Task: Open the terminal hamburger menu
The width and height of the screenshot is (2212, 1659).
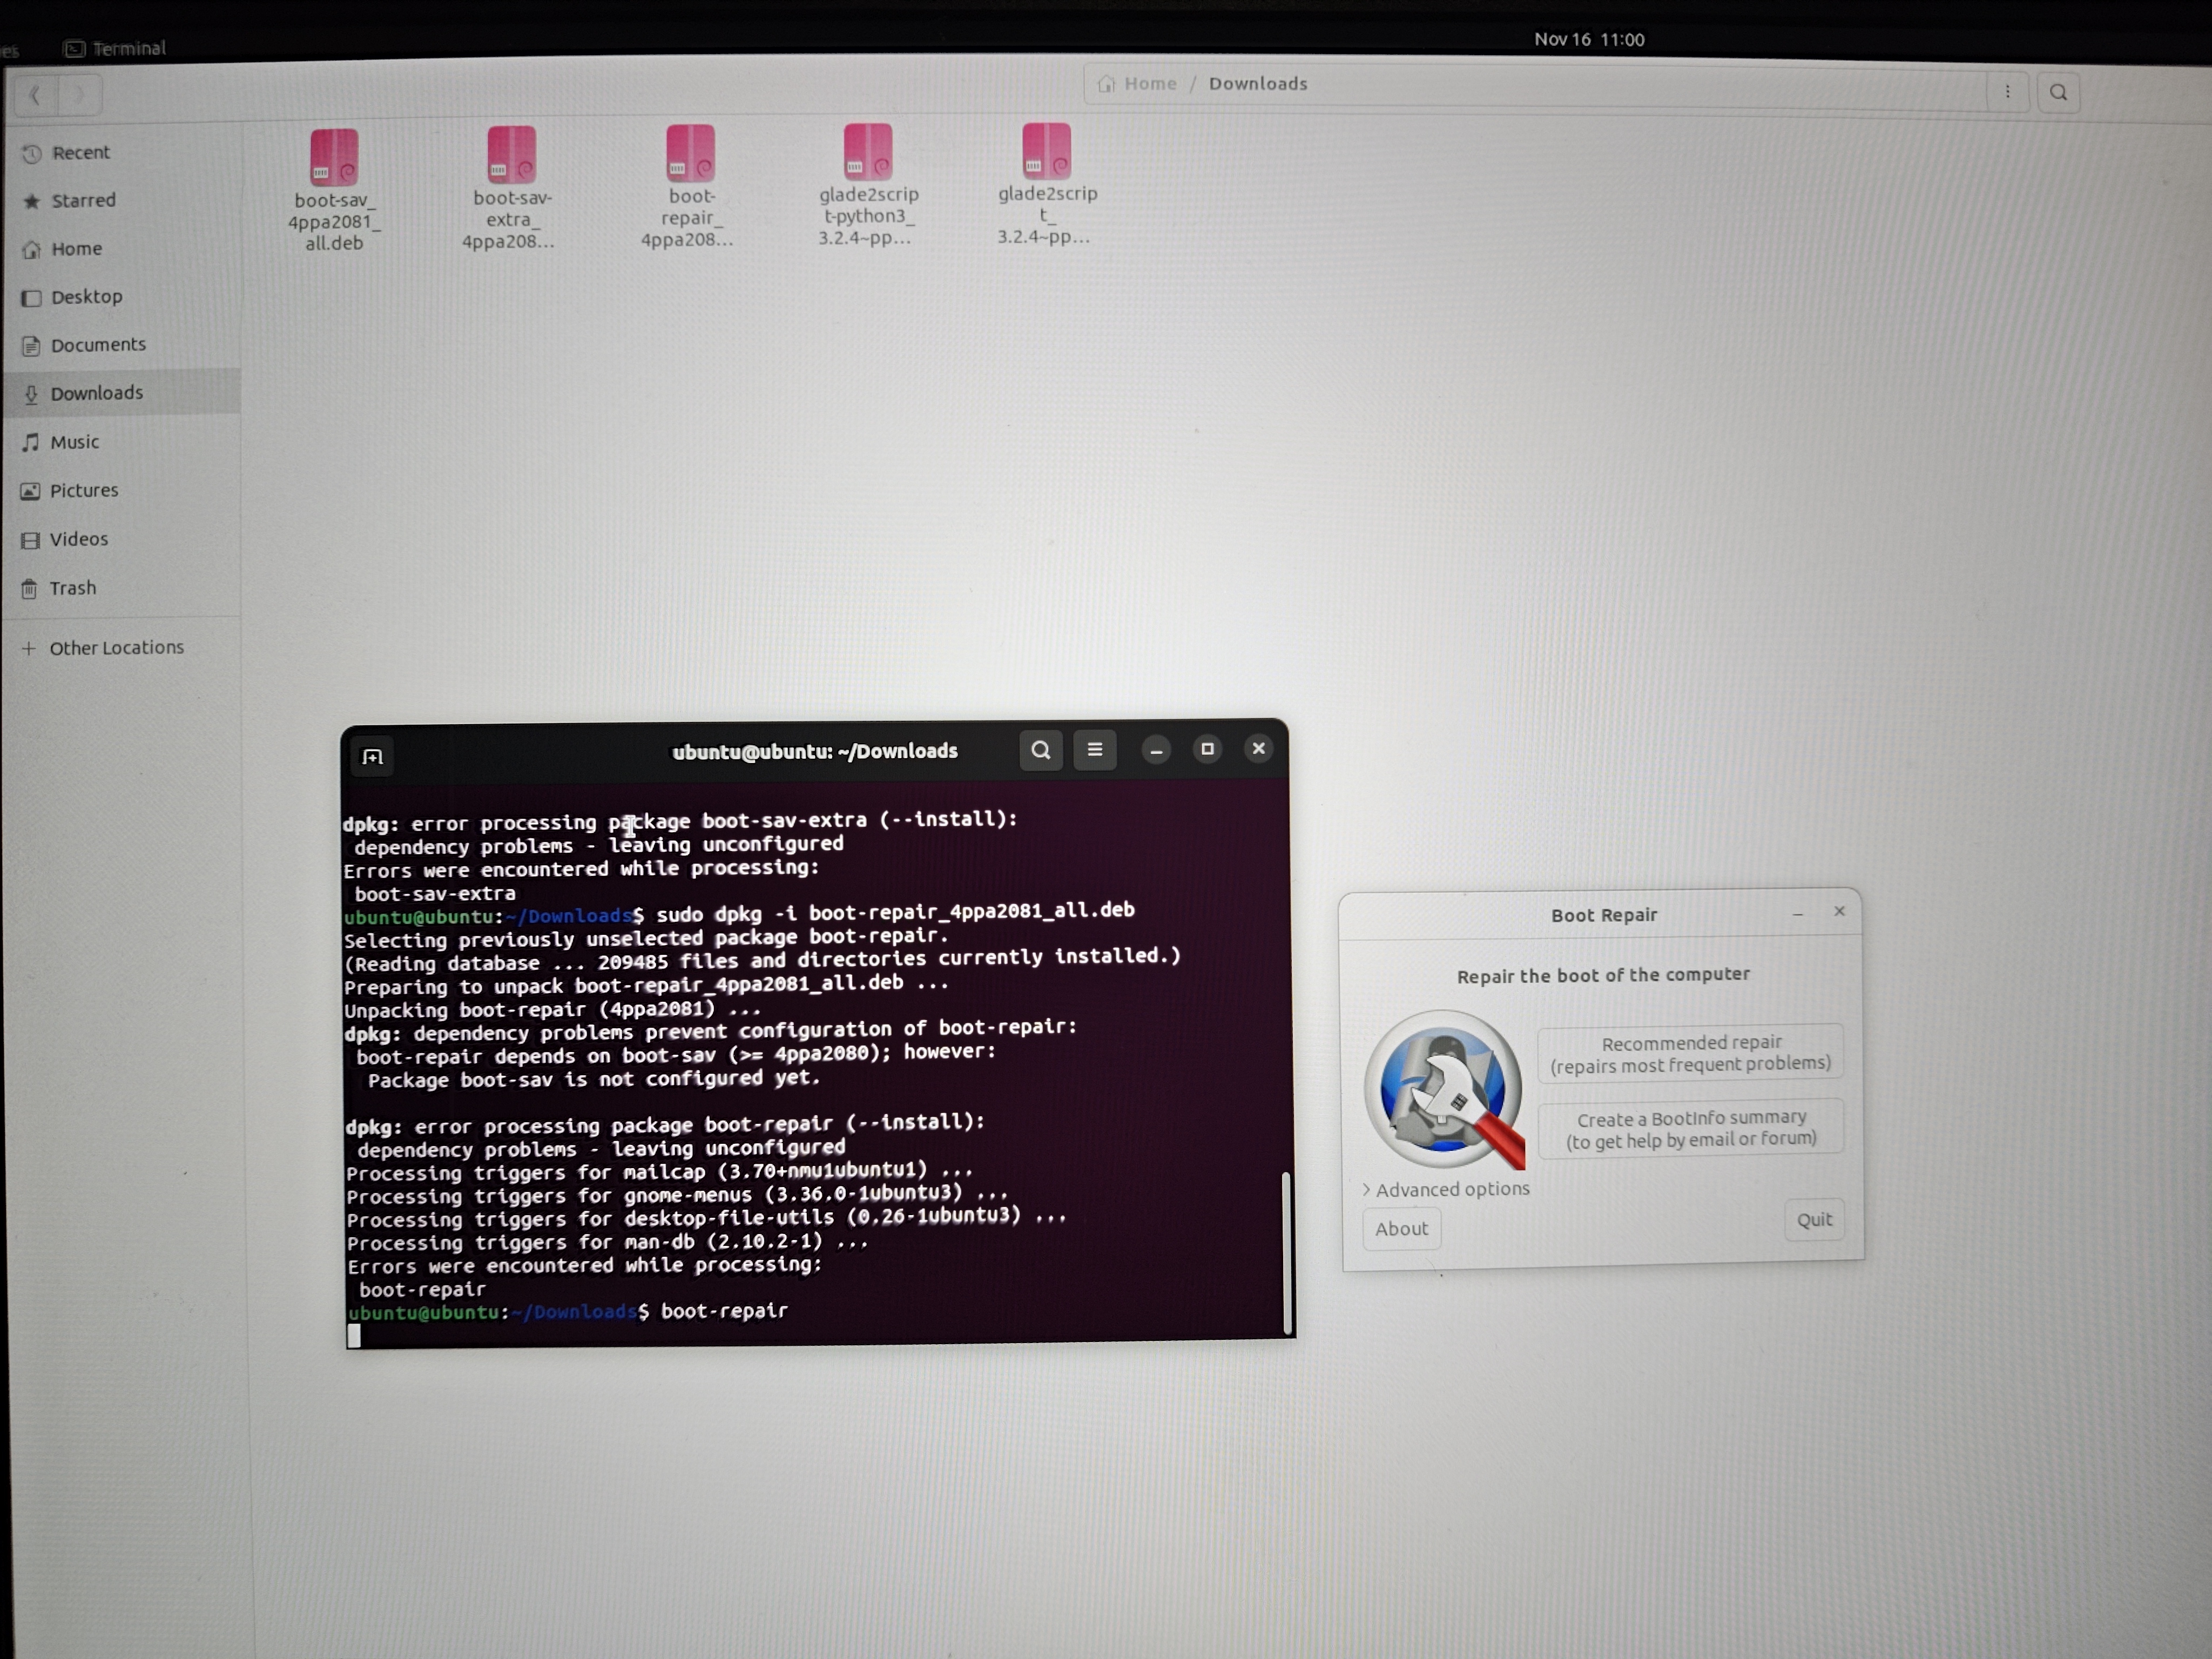Action: pyautogui.click(x=1095, y=749)
